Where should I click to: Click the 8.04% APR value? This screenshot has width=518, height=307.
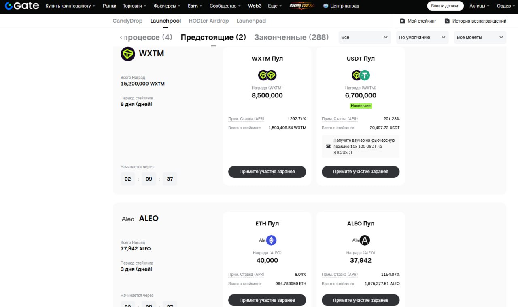[x=300, y=275]
